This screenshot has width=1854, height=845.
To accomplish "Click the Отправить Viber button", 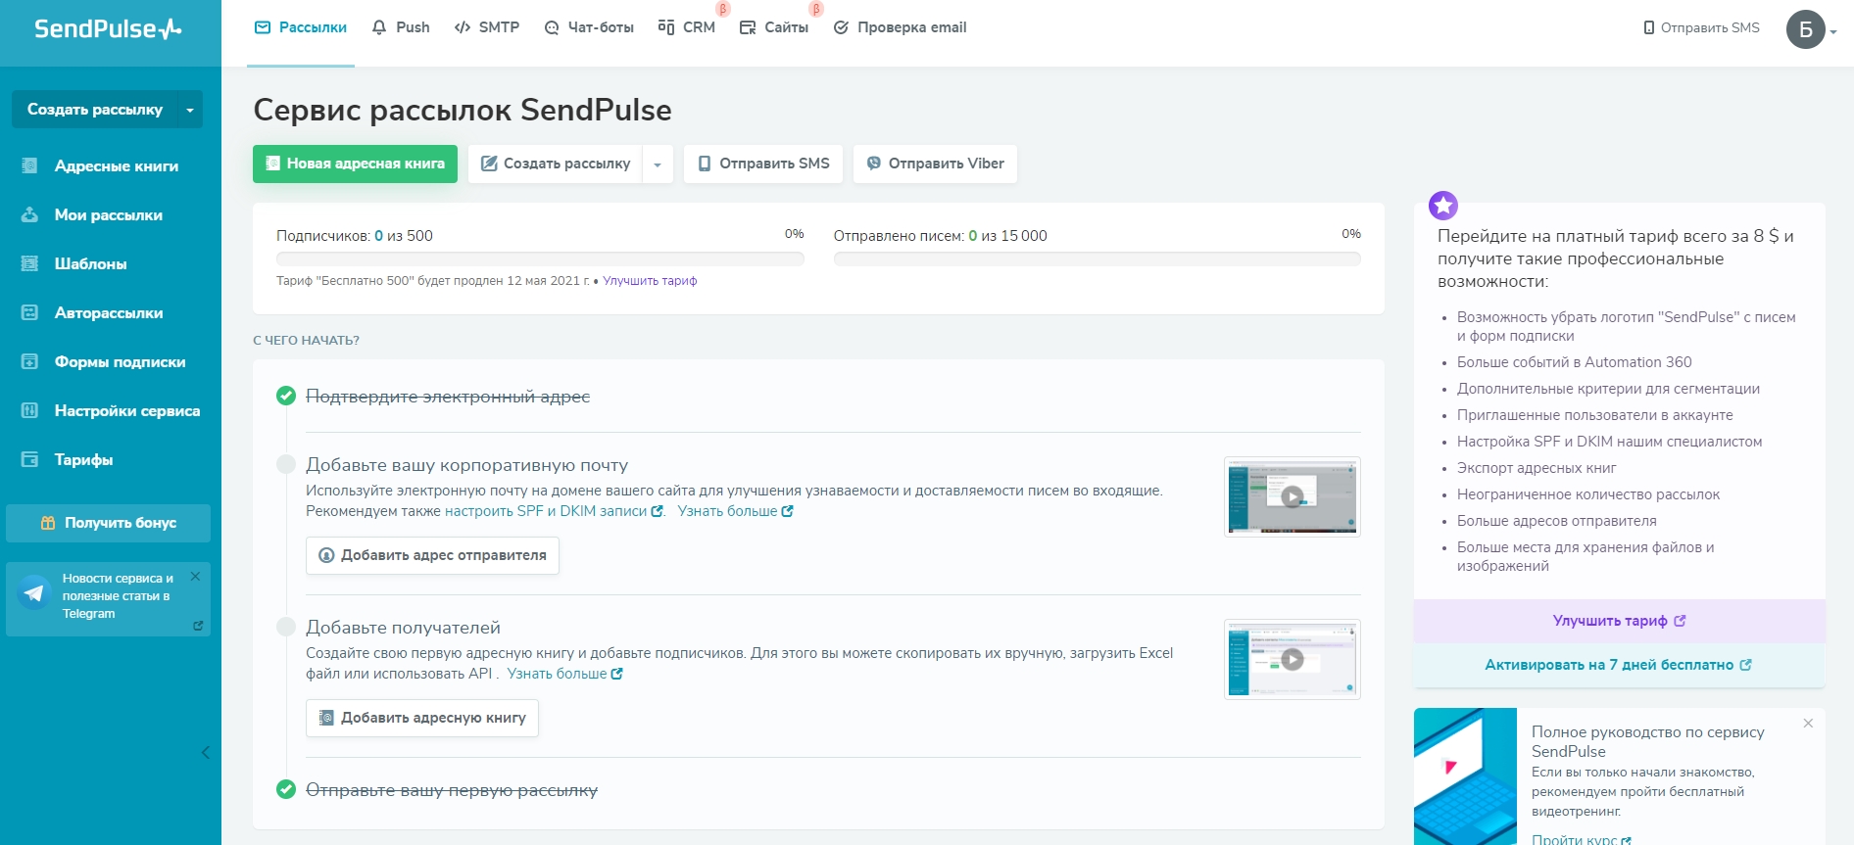I will coord(935,164).
